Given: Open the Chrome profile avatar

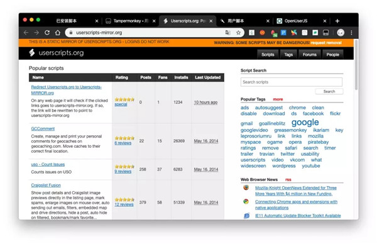Looking at the screenshot, I should (341, 33).
